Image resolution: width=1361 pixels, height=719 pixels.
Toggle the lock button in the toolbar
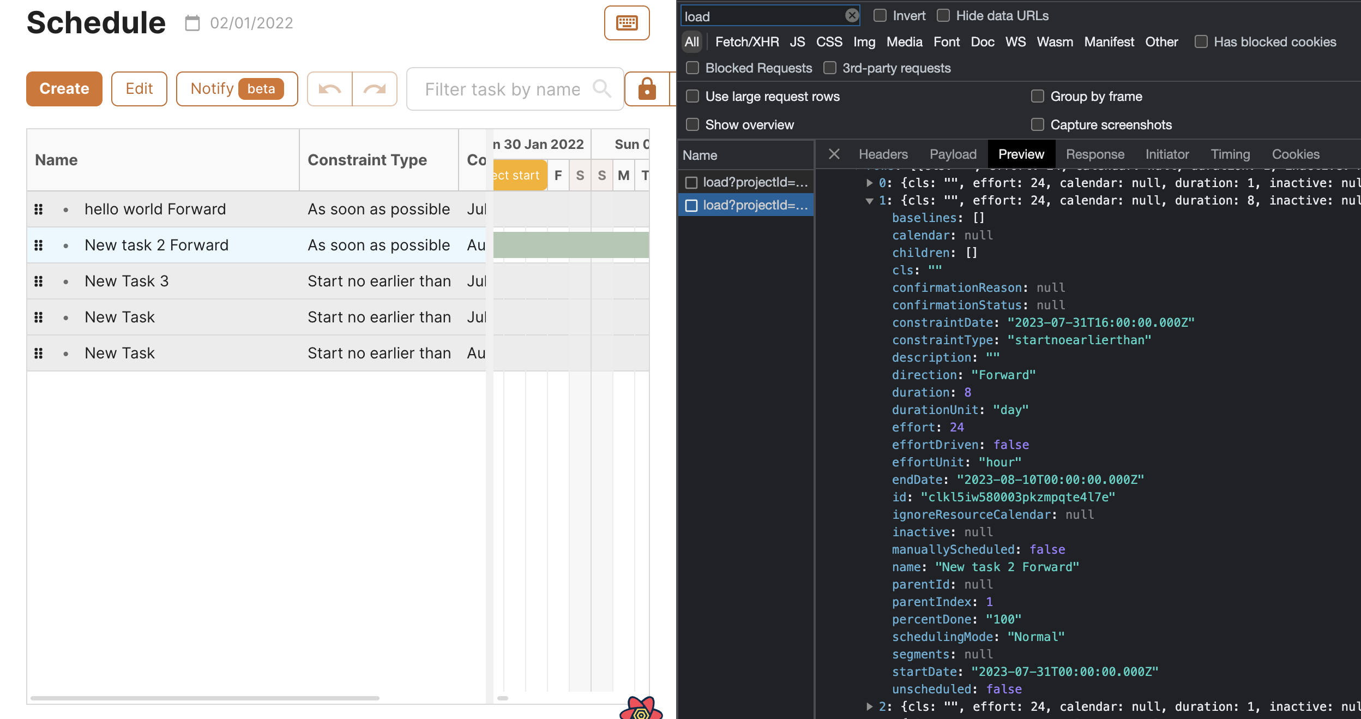click(647, 89)
